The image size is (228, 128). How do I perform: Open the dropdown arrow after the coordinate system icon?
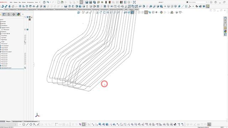click(193, 6)
